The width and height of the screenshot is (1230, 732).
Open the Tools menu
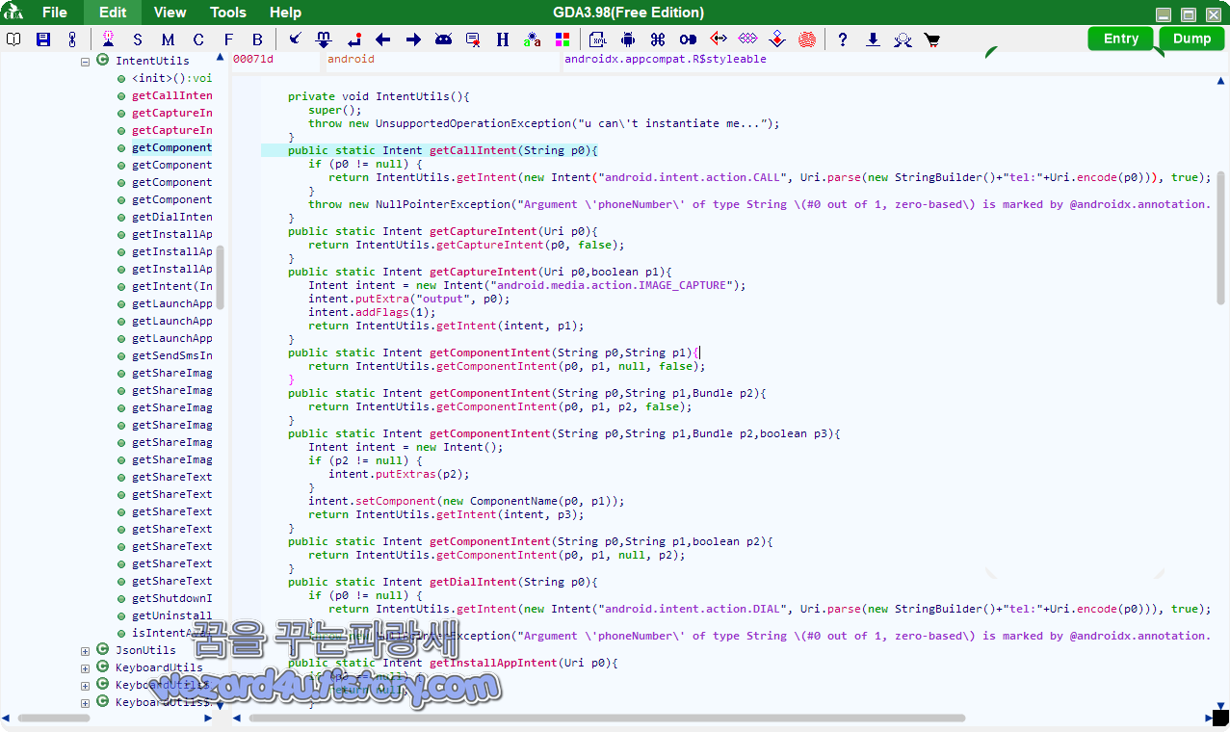point(227,13)
